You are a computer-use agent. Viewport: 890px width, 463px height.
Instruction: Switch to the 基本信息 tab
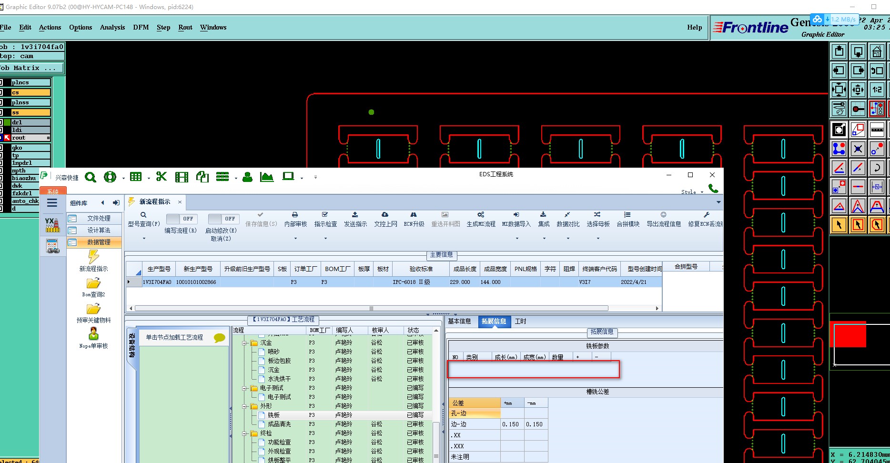coord(460,322)
